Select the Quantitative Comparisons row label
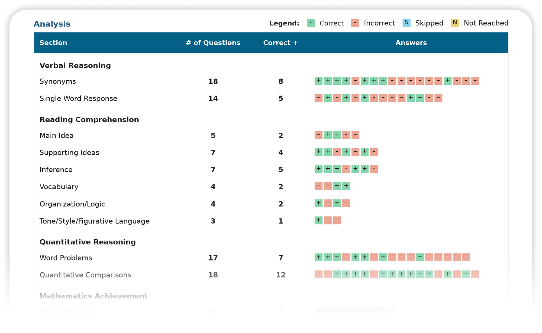Viewport: 542px width, 333px height. [x=85, y=275]
